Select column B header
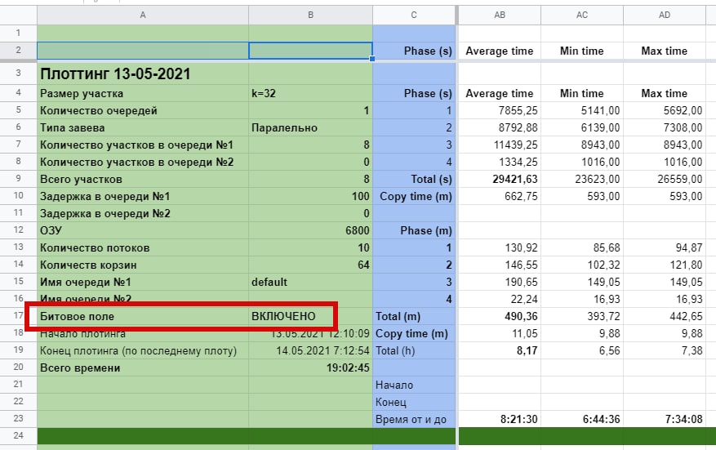 click(310, 15)
